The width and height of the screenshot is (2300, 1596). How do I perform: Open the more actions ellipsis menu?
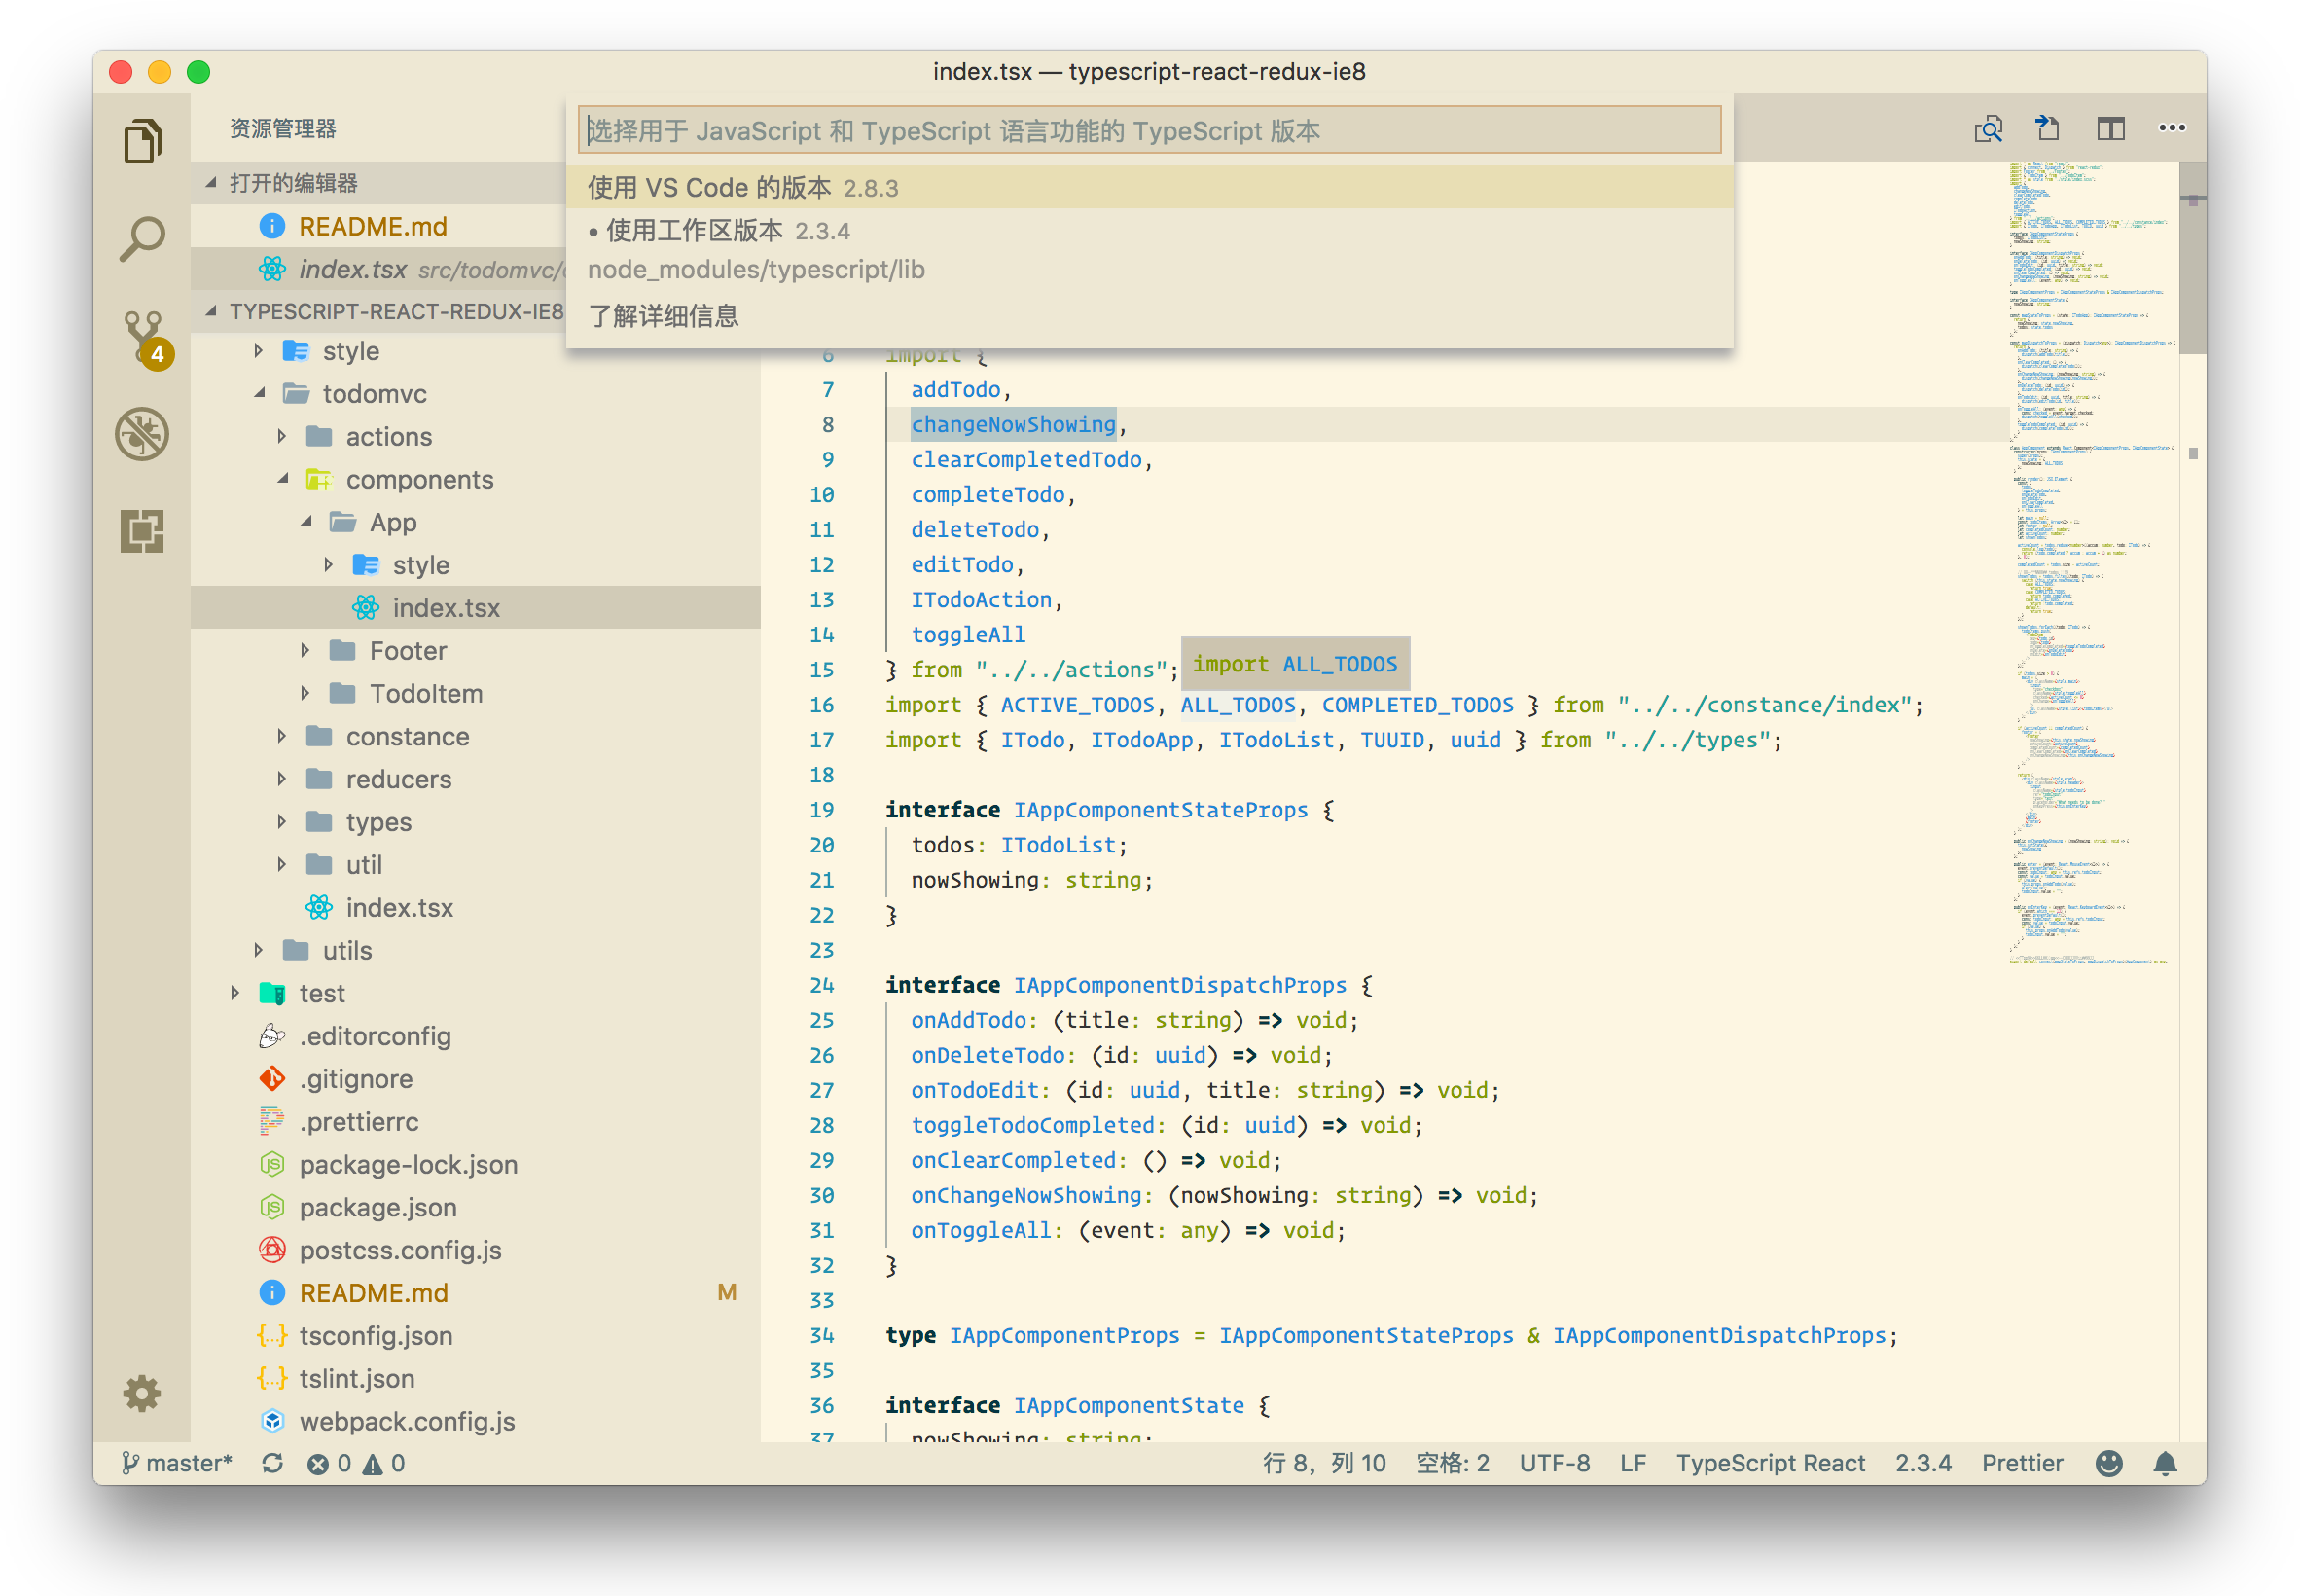click(2171, 129)
